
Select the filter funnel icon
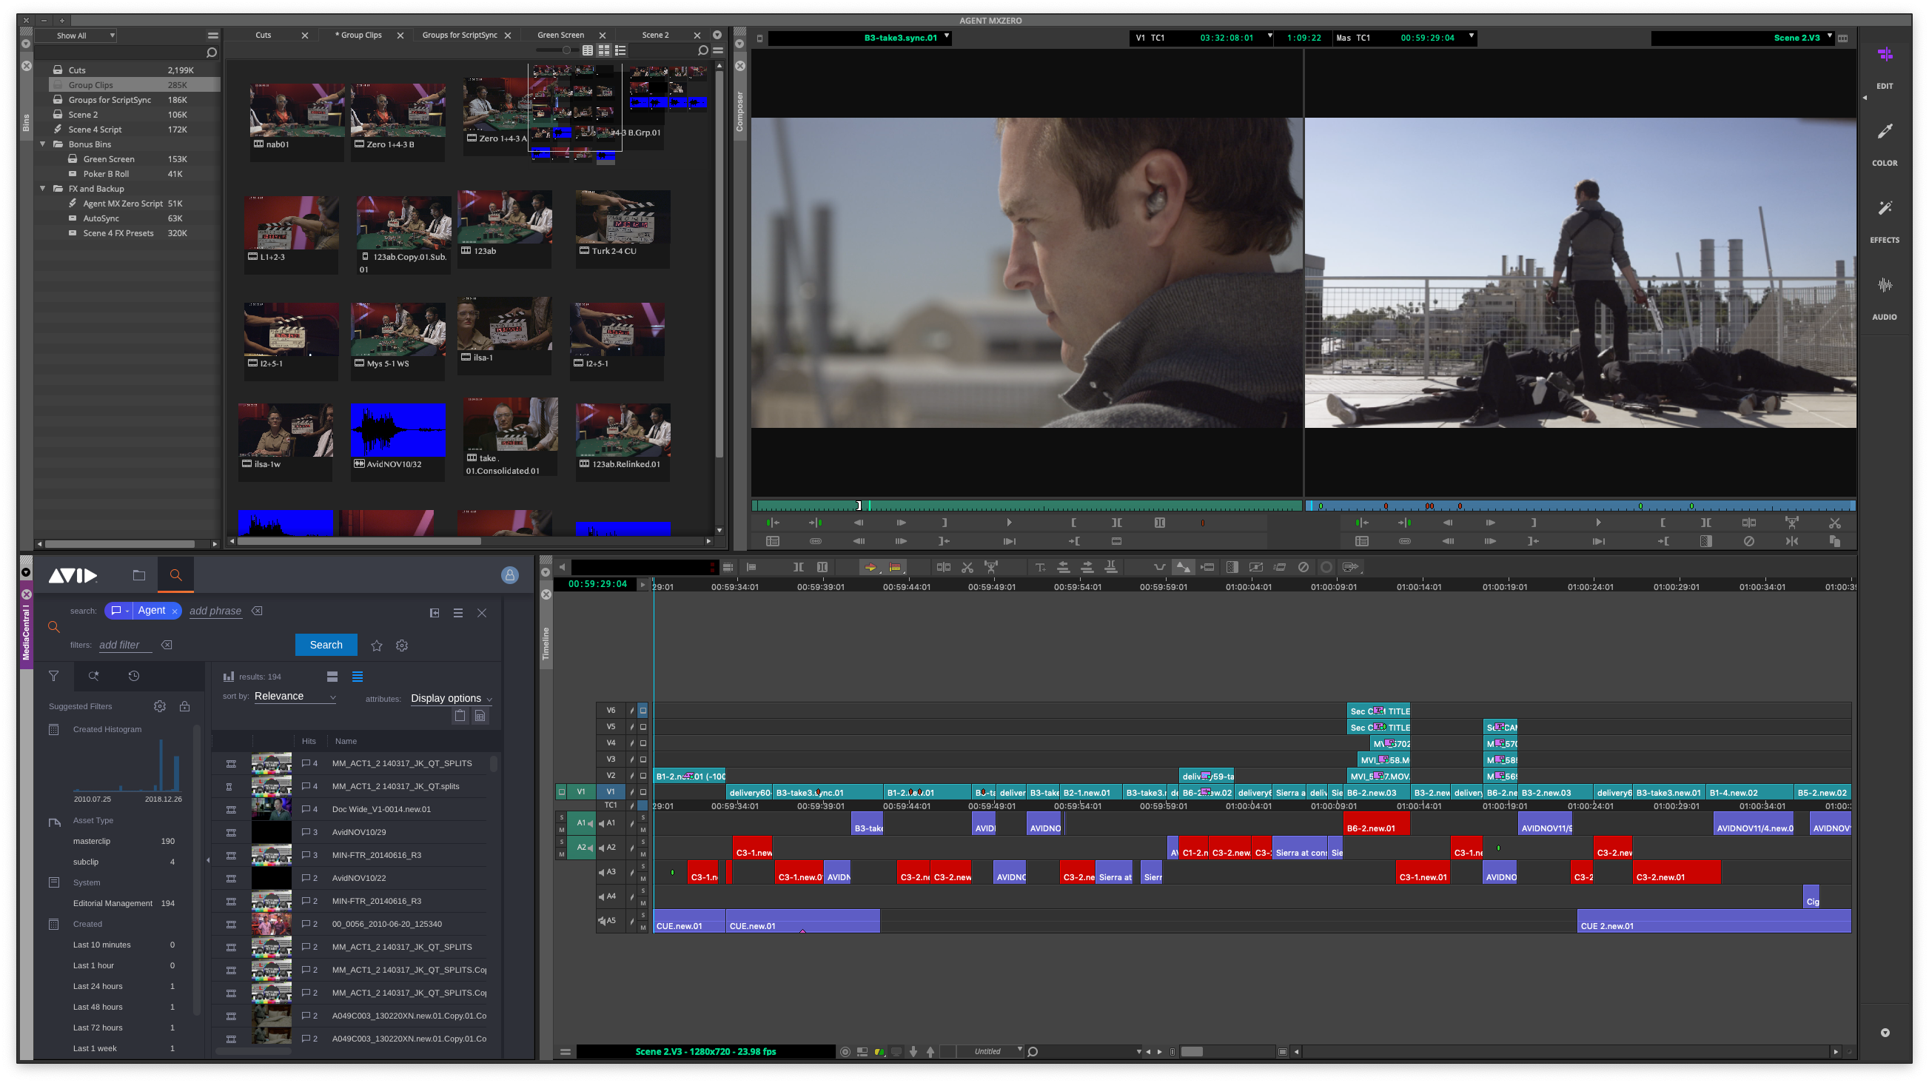point(54,677)
